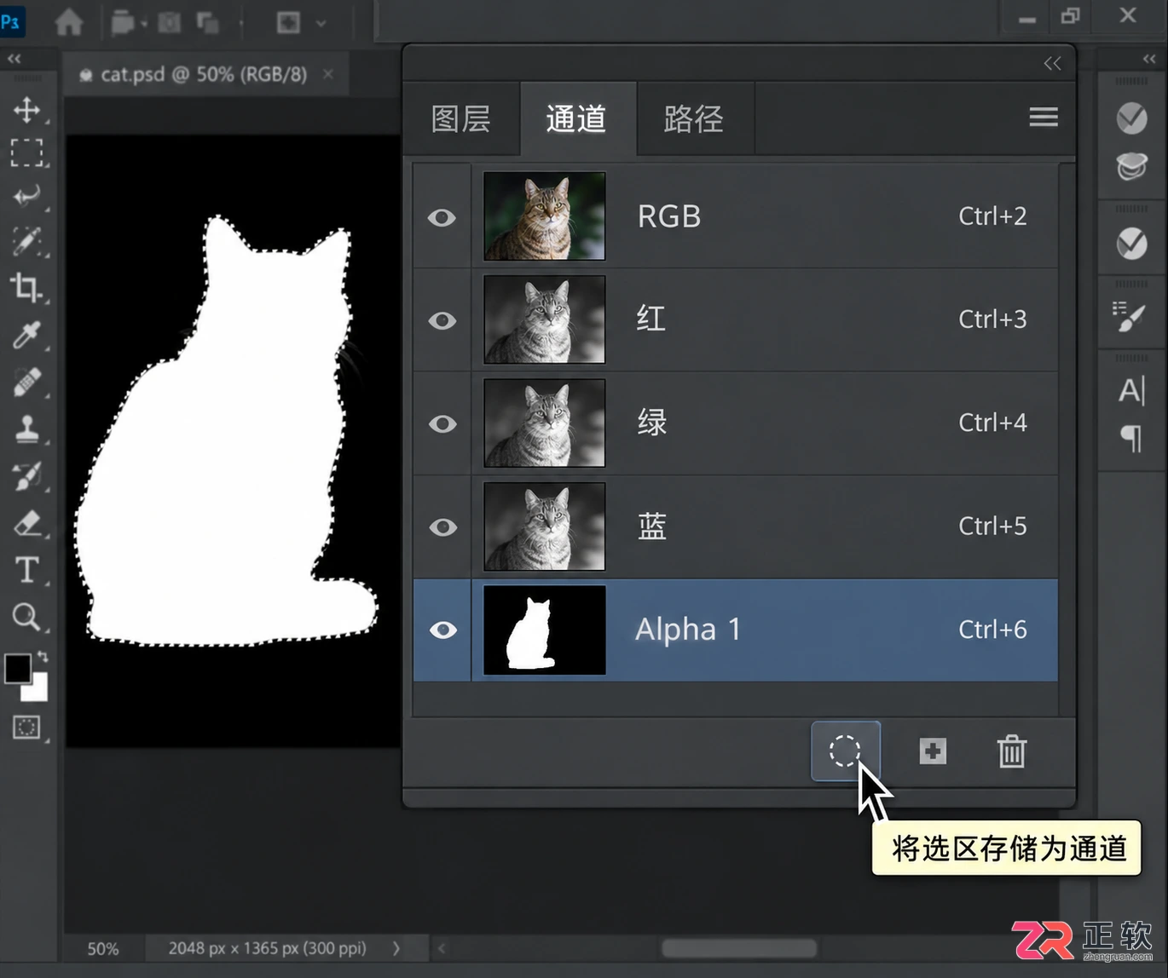1168x978 pixels.
Task: Switch to the 图层 tab
Action: tap(460, 118)
